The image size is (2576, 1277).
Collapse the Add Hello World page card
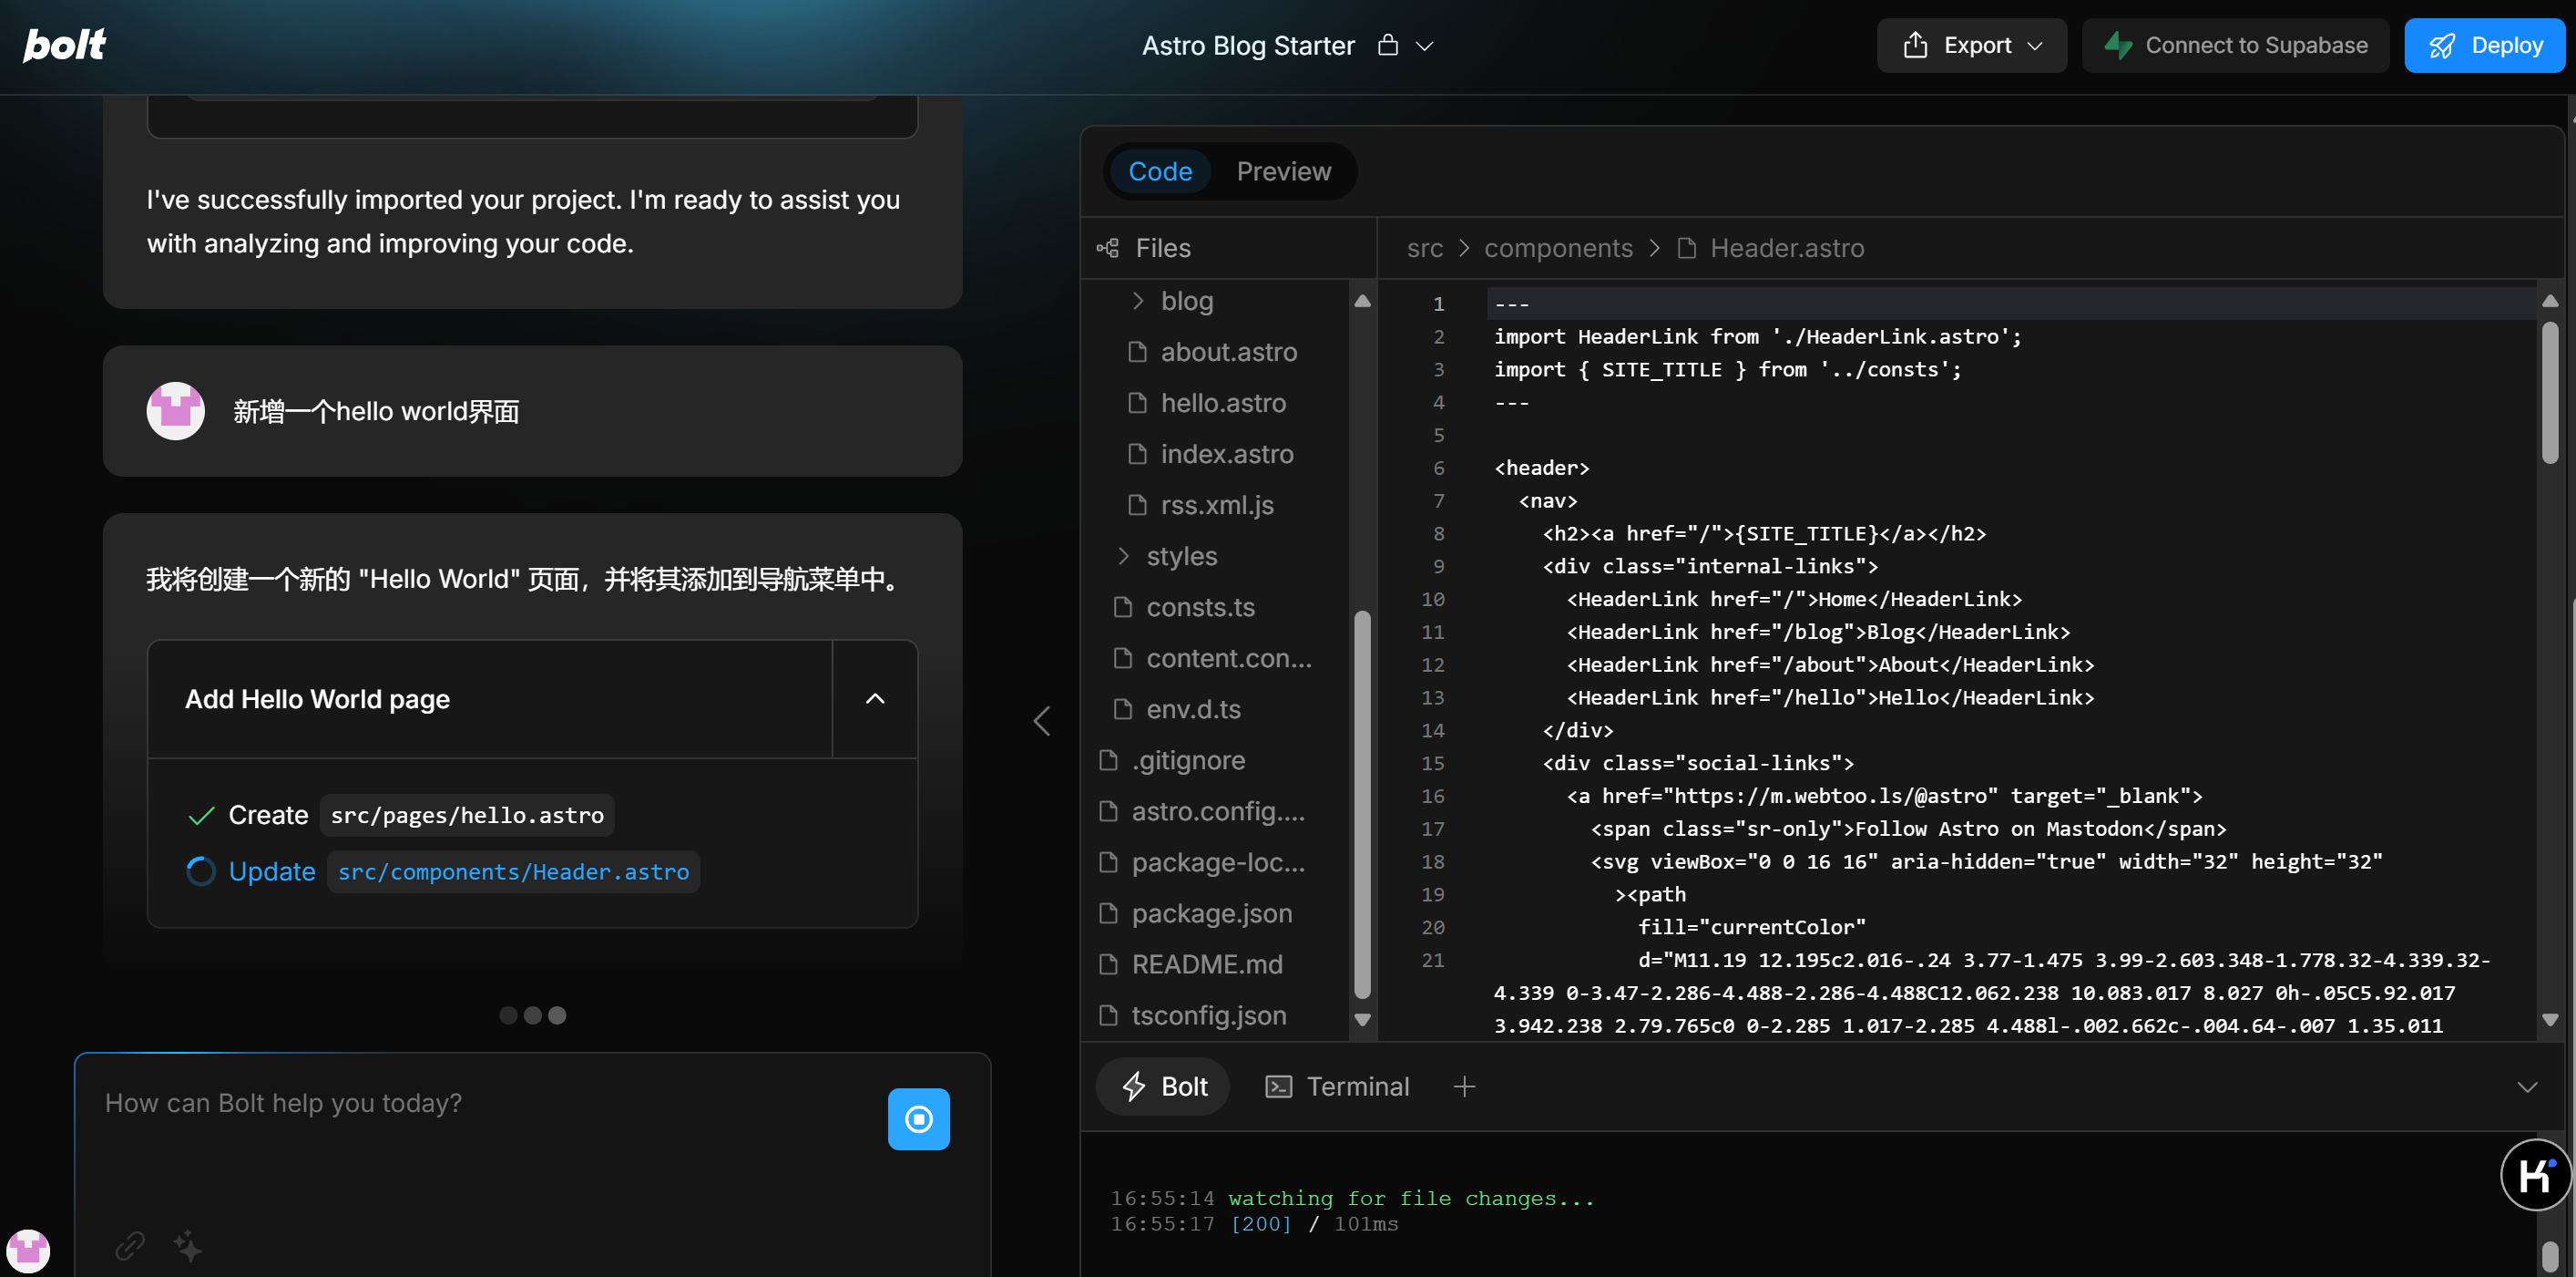point(874,698)
